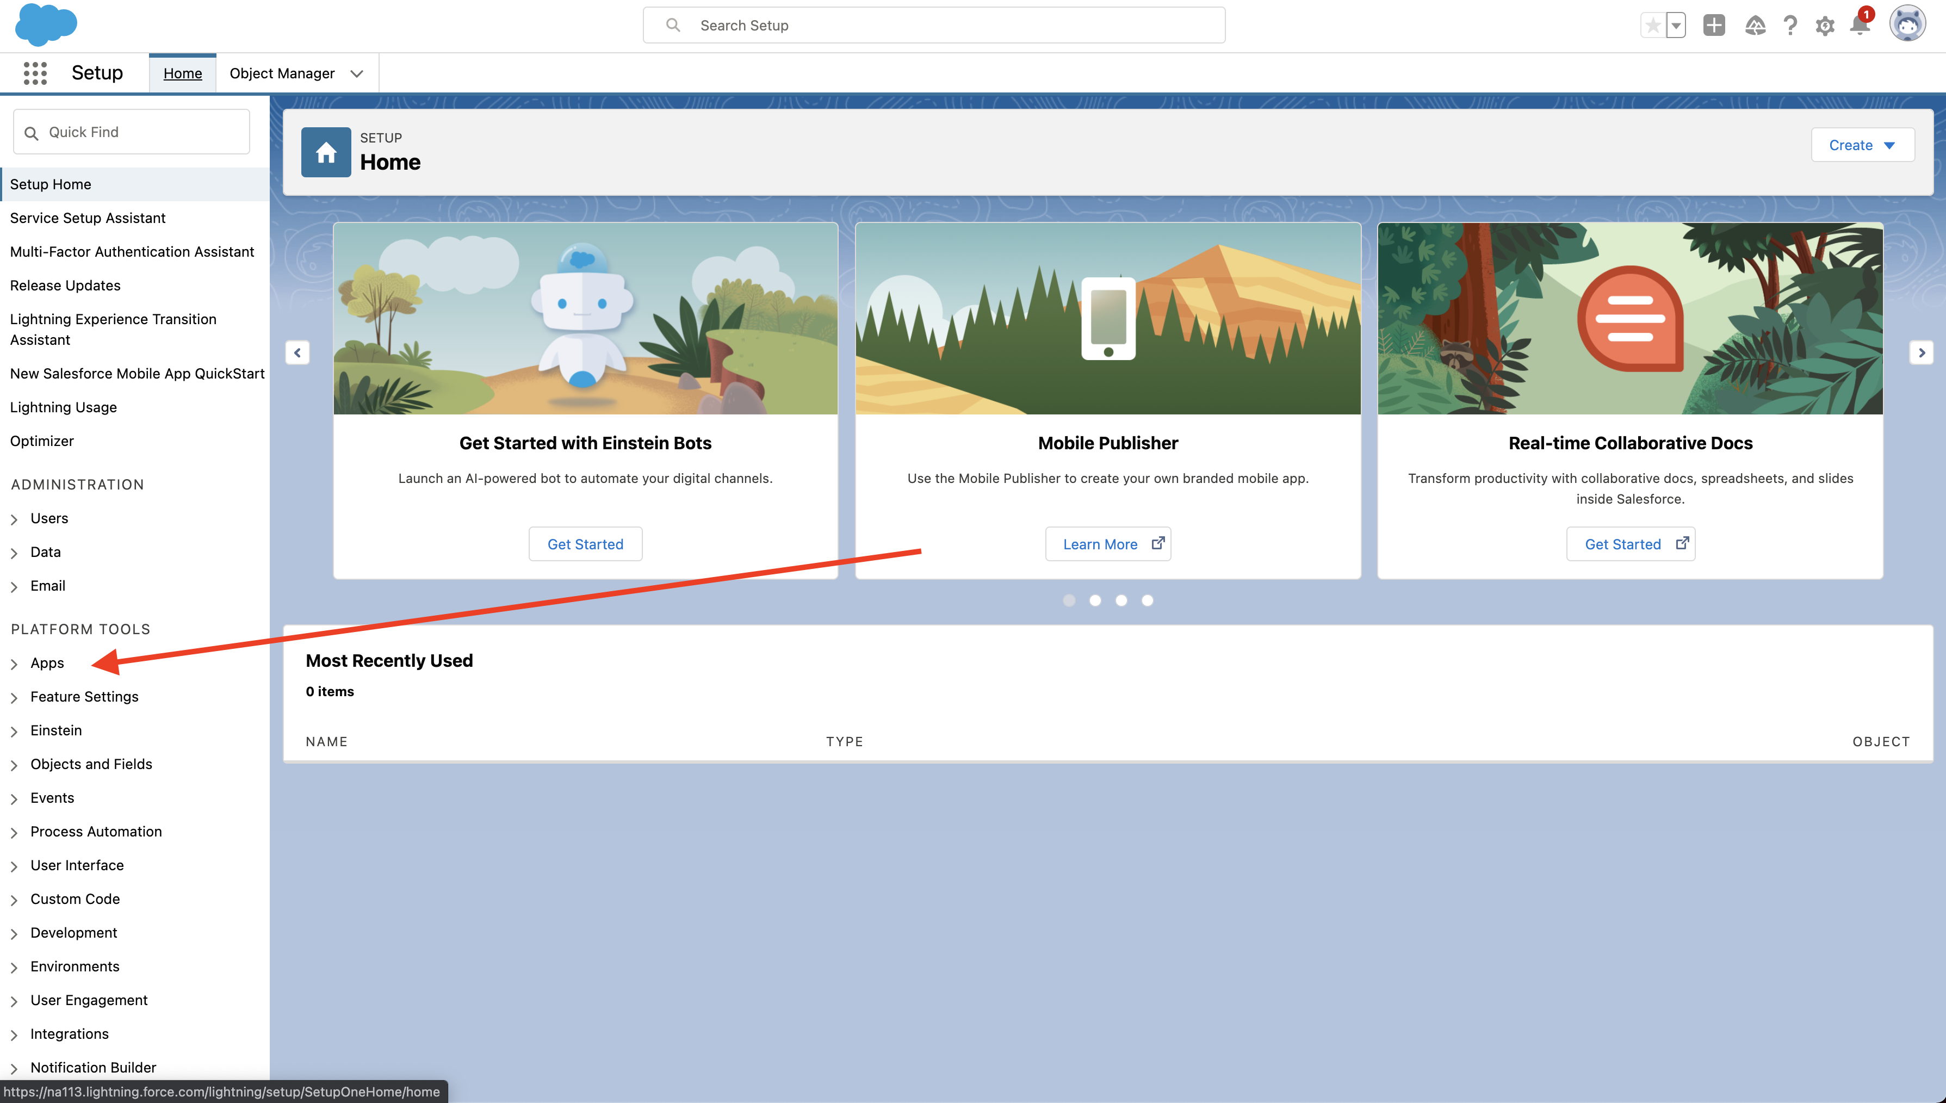Viewport: 1946px width, 1103px height.
Task: Click the Salesforce cloud logo
Action: pyautogui.click(x=46, y=24)
